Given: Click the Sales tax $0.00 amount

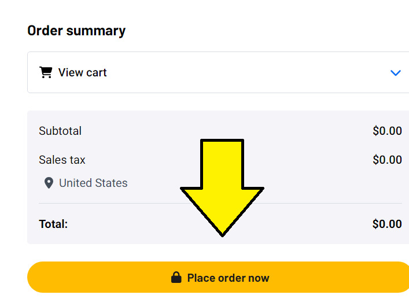Looking at the screenshot, I should click(387, 160).
